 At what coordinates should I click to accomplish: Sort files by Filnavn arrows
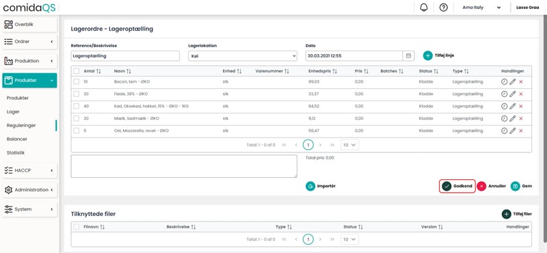pos(102,227)
